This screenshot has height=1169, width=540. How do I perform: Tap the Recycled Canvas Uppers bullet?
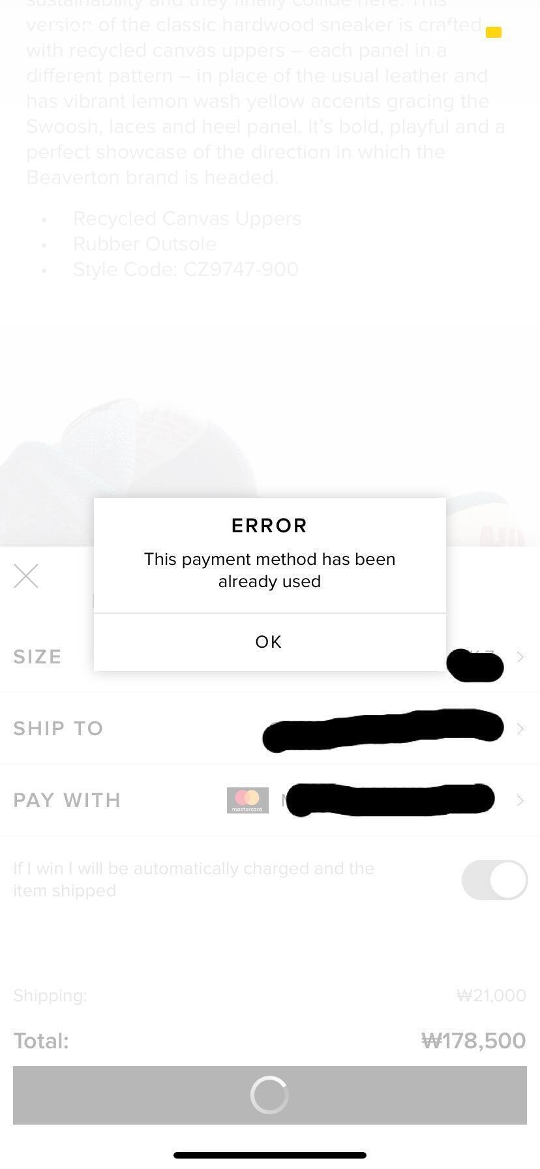(x=187, y=218)
